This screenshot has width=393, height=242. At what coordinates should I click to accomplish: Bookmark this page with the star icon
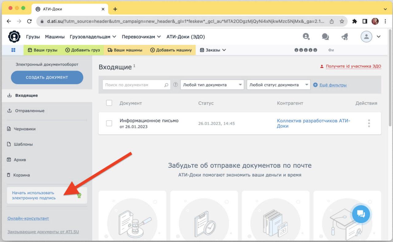pyautogui.click(x=342, y=21)
